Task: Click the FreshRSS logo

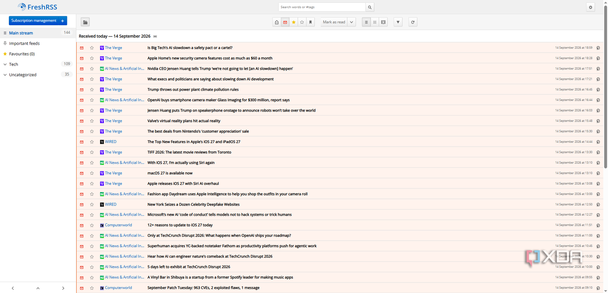Action: (37, 7)
